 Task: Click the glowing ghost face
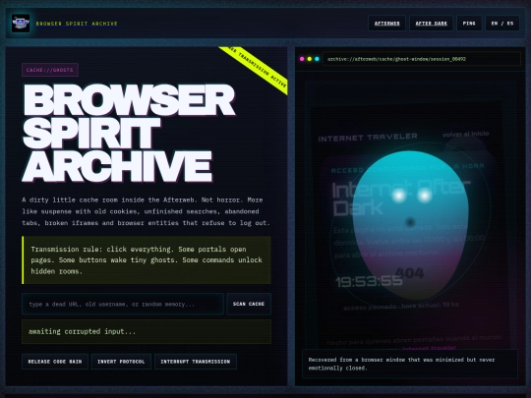point(410,225)
